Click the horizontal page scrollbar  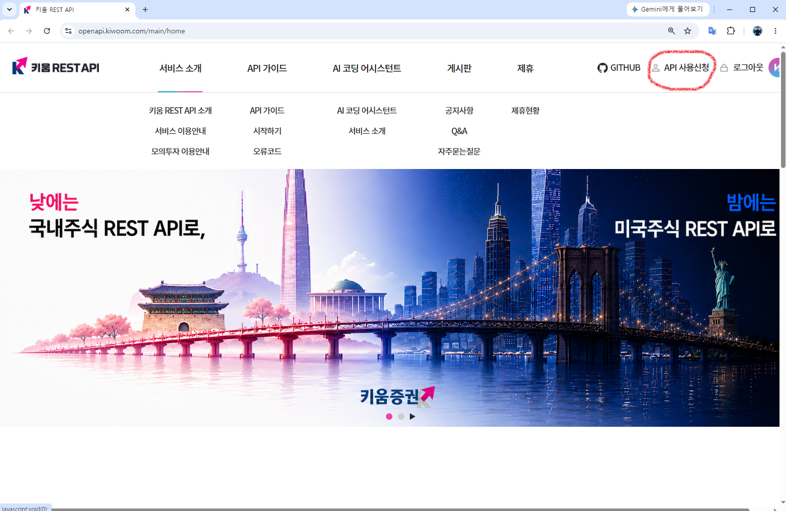pos(399,509)
